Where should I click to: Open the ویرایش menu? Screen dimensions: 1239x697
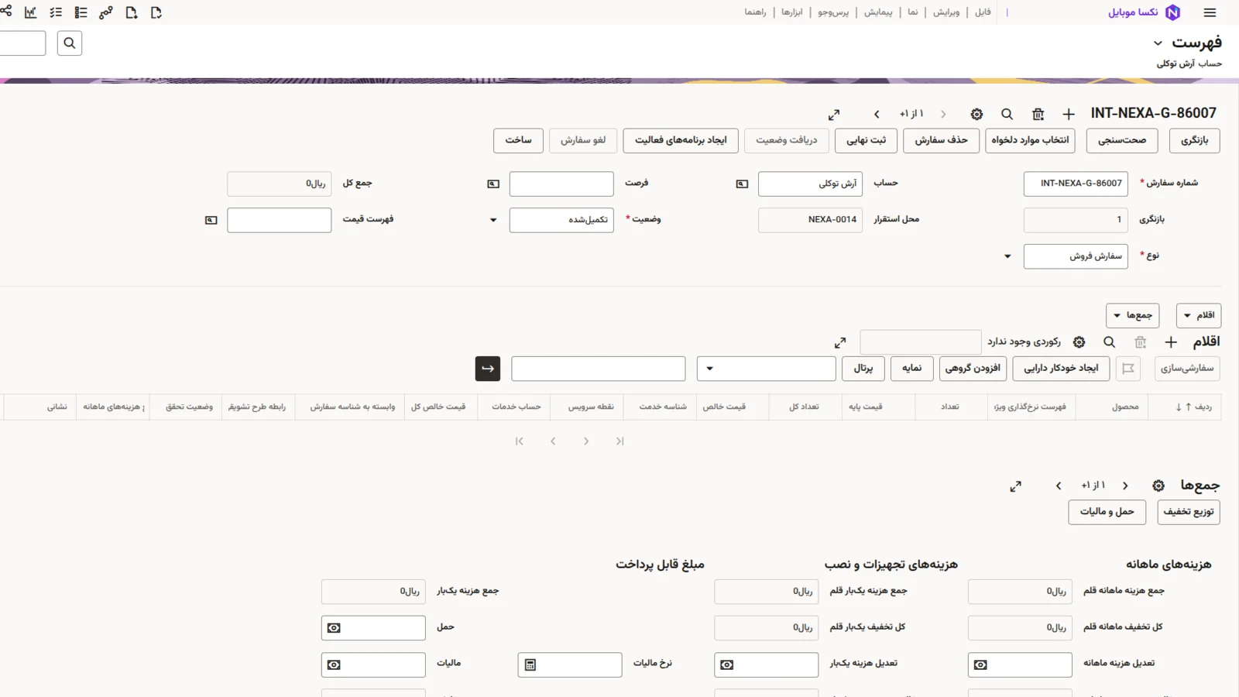946,12
